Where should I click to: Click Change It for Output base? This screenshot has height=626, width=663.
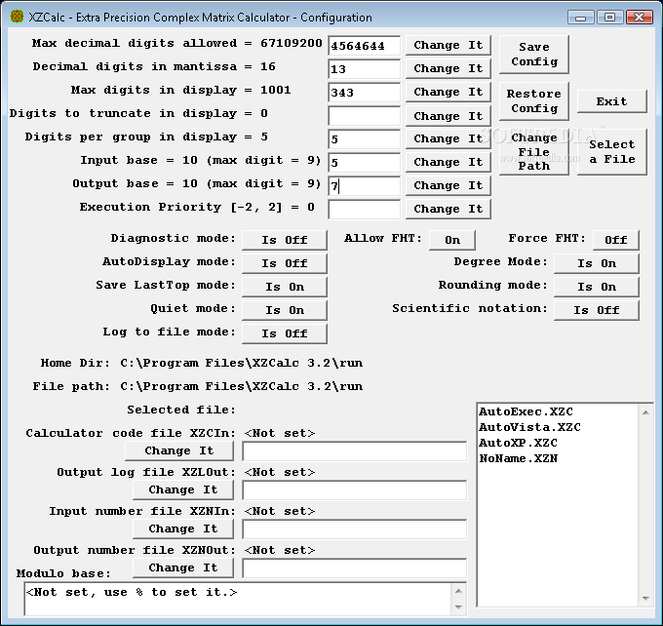pos(448,185)
